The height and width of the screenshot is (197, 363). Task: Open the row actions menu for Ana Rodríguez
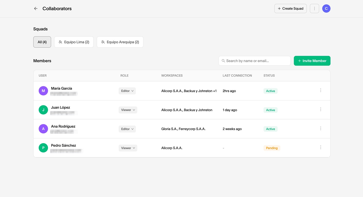click(x=321, y=128)
